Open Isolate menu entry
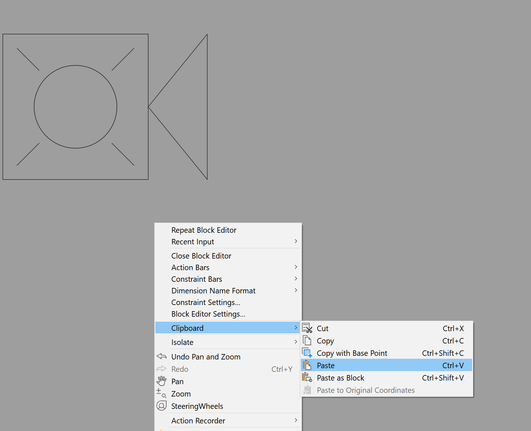 pyautogui.click(x=228, y=342)
